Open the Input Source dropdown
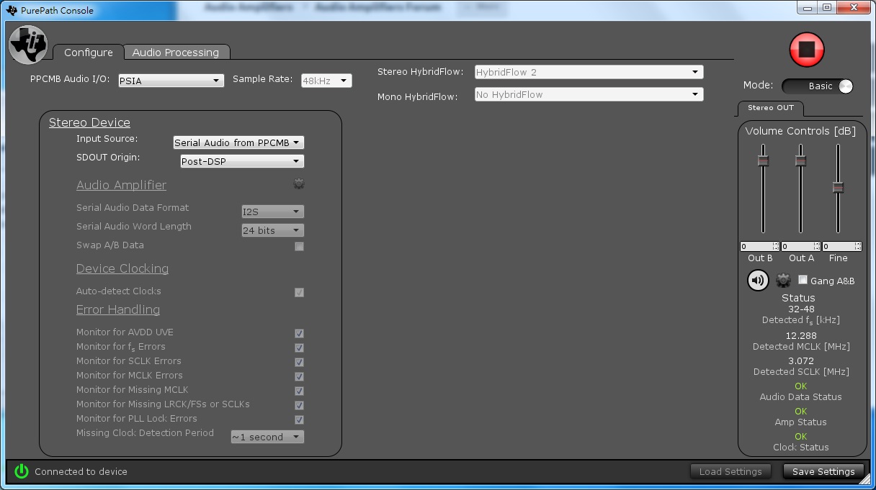Image resolution: width=876 pixels, height=490 pixels. 238,142
